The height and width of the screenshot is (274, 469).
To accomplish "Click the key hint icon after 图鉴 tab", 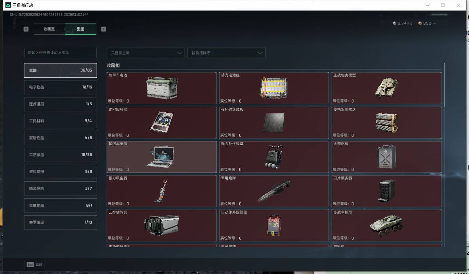I will [x=104, y=29].
